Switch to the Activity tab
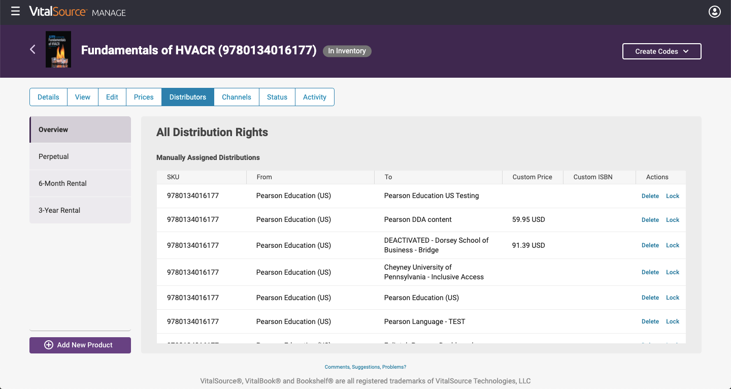 pos(314,96)
